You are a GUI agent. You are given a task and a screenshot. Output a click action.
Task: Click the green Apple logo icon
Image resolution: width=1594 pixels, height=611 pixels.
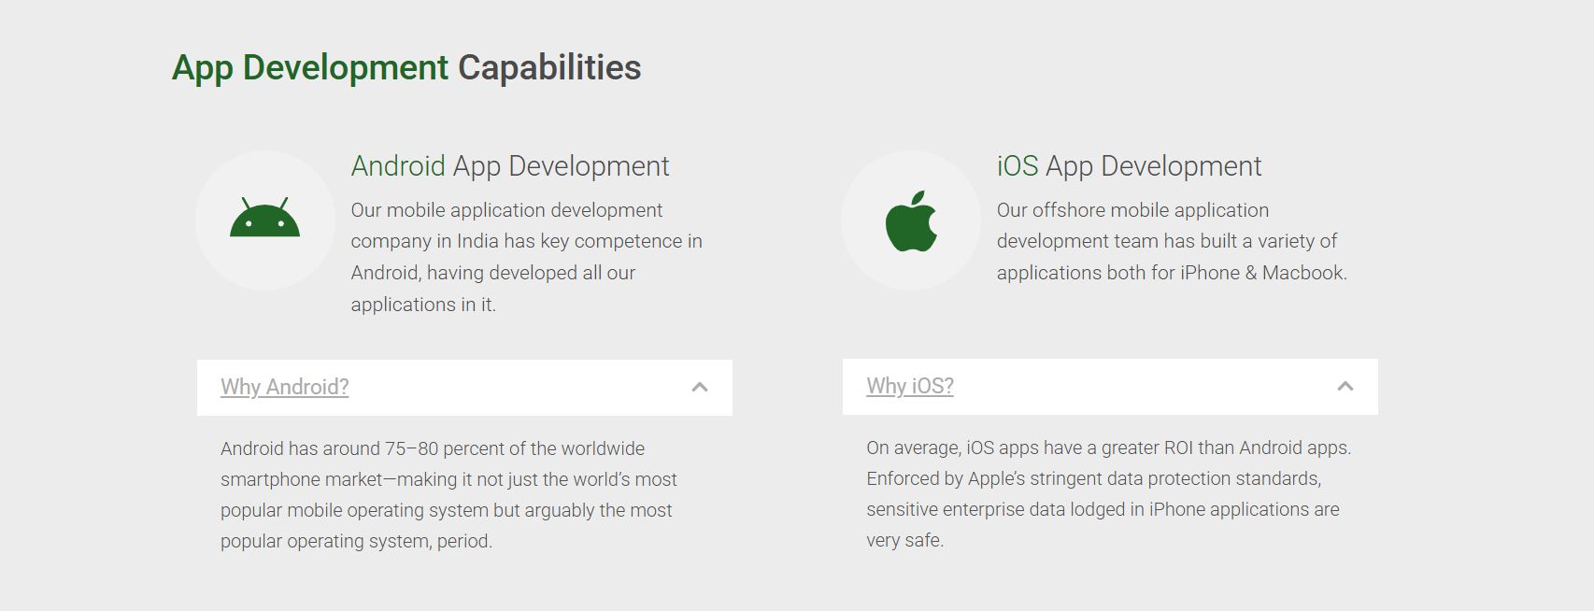tap(911, 221)
